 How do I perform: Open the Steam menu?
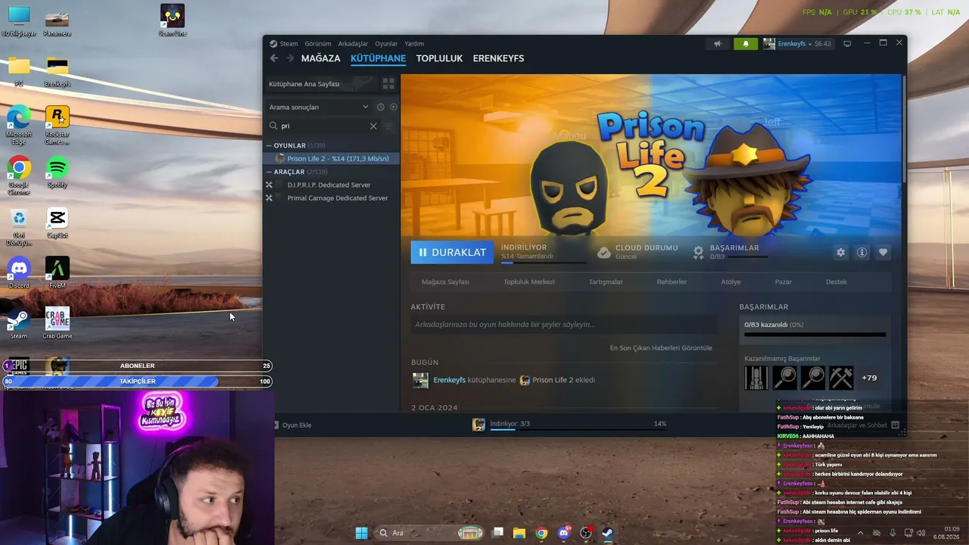(288, 44)
